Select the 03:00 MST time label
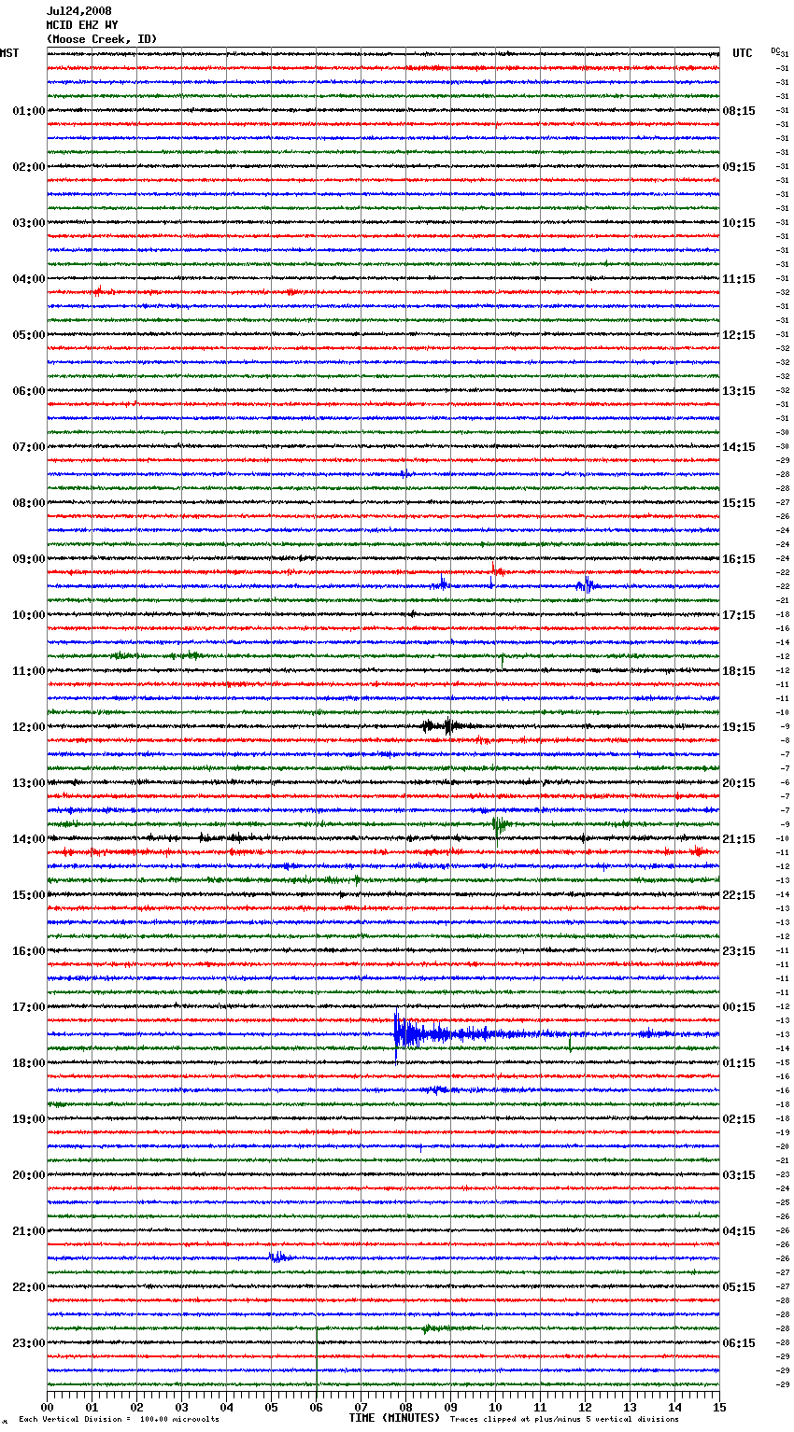The height and width of the screenshot is (1432, 794). [x=29, y=223]
